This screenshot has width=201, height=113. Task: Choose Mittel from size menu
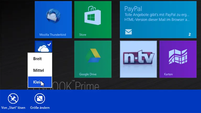[x=38, y=70]
